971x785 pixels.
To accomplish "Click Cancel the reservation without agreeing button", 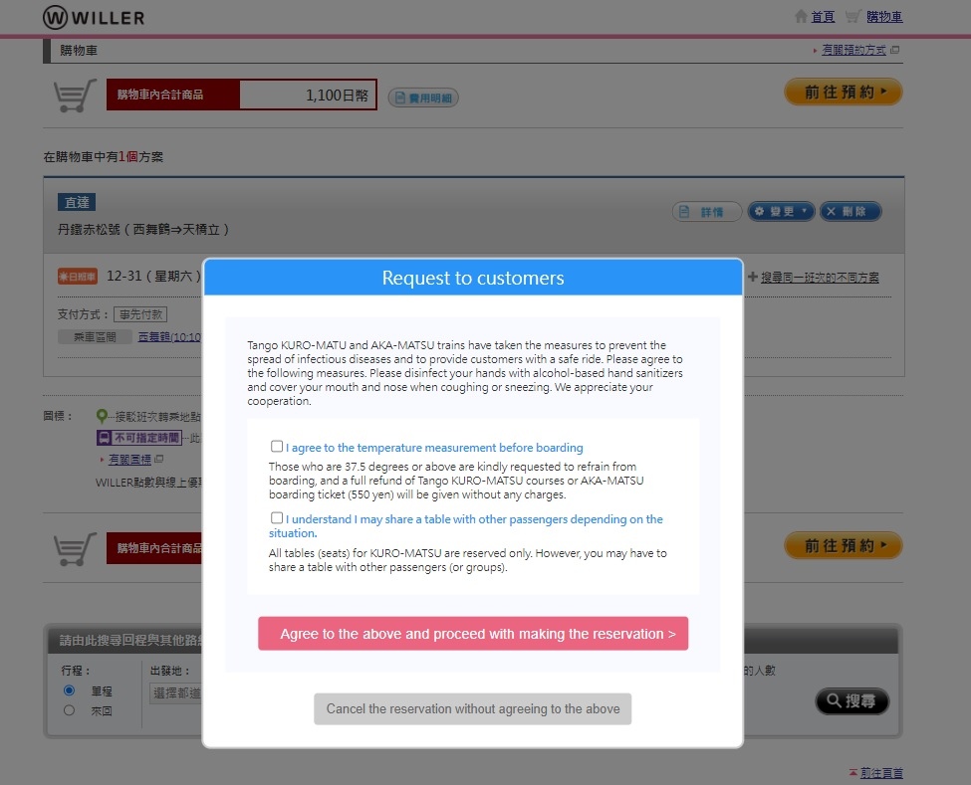I will click(473, 709).
